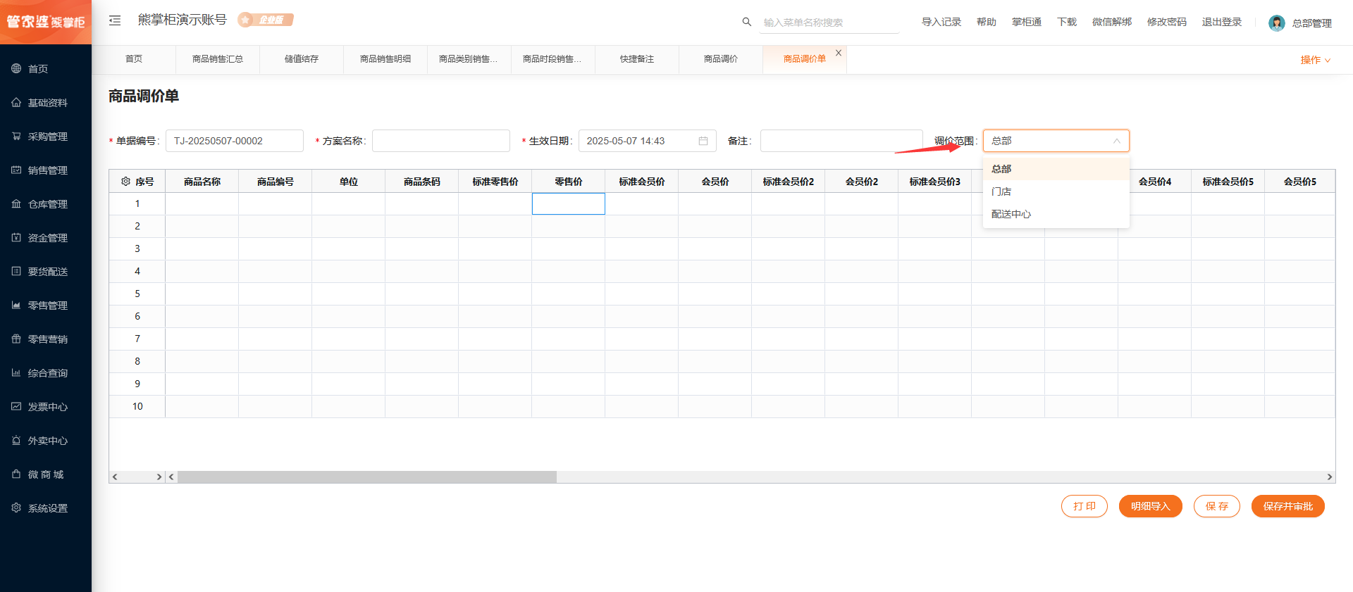1353x592 pixels.
Task: Click the 管家婆 熊掌柜 logo
Action: point(46,22)
